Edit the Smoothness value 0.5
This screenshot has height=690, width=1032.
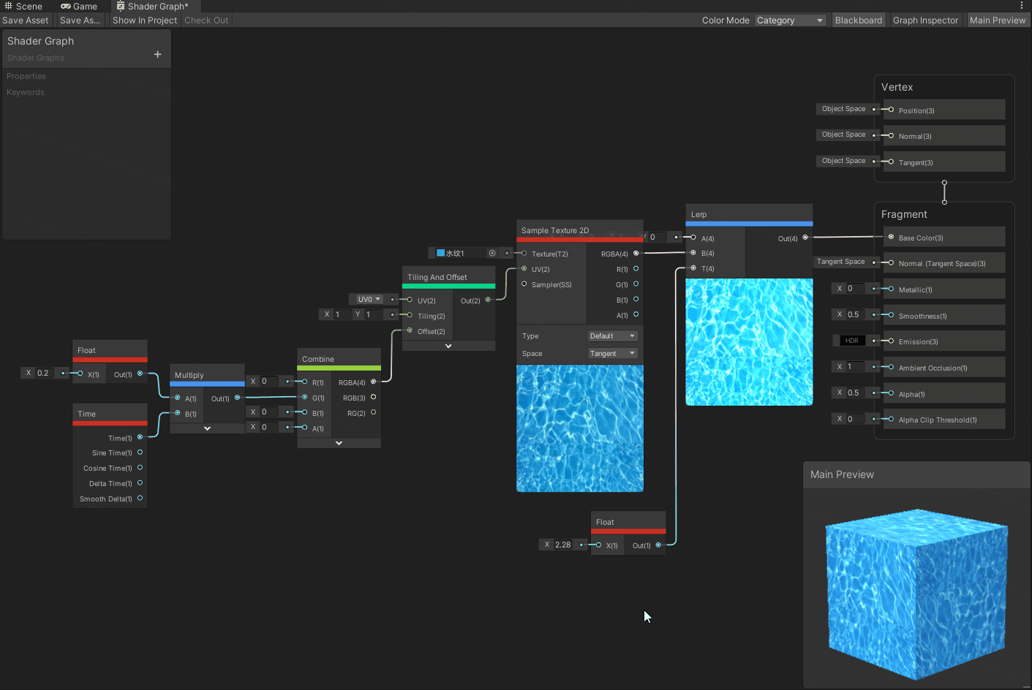point(856,314)
